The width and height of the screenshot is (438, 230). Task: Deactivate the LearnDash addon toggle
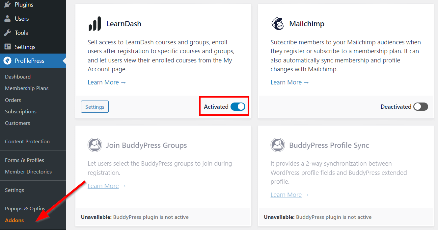pyautogui.click(x=238, y=106)
